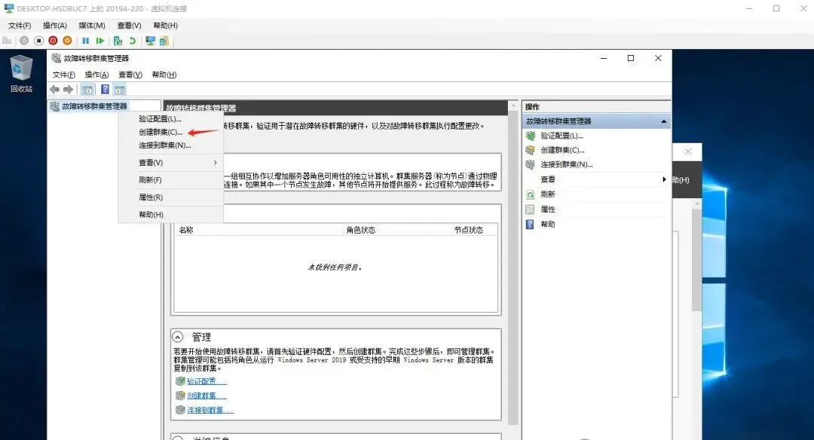Click the back navigation arrow in the console

54,89
